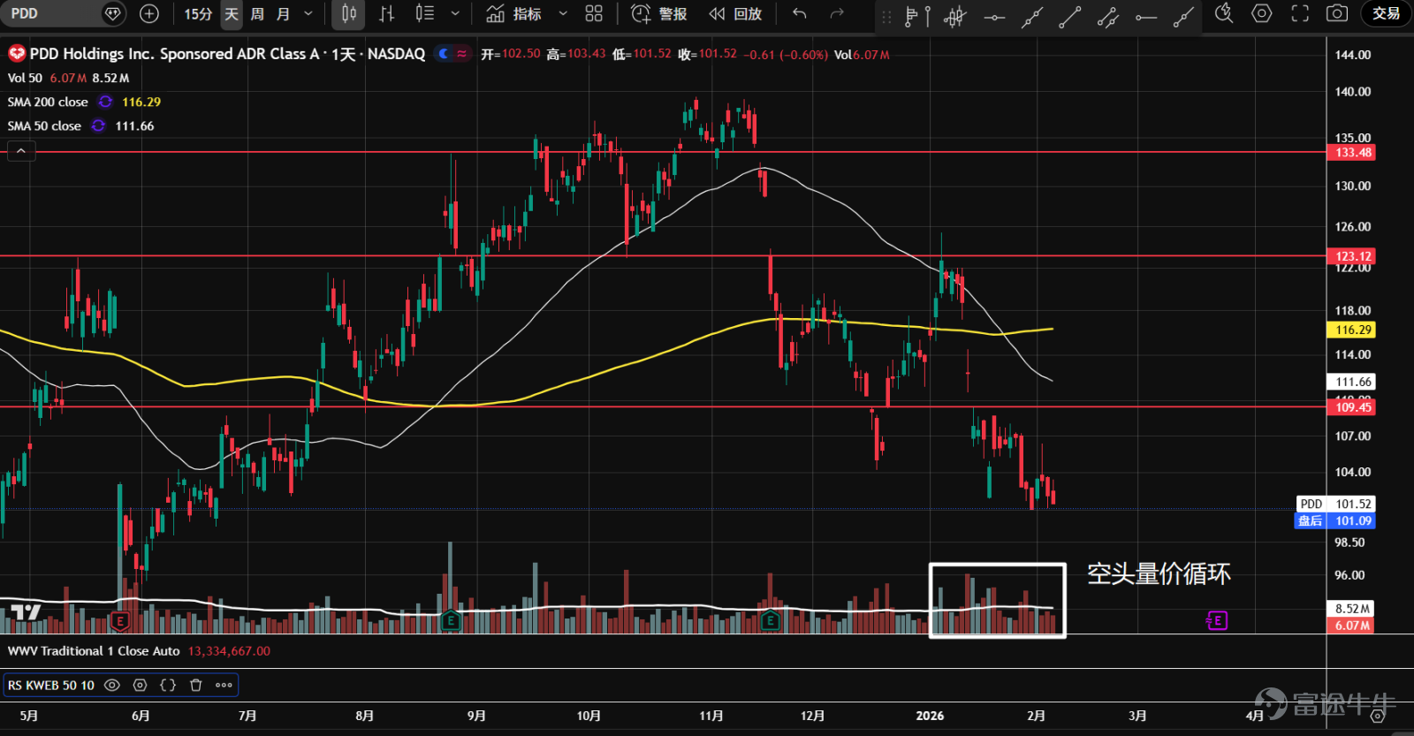Create an alert with 警报 button
Viewport: 1414px width, 736px height.
pyautogui.click(x=659, y=14)
